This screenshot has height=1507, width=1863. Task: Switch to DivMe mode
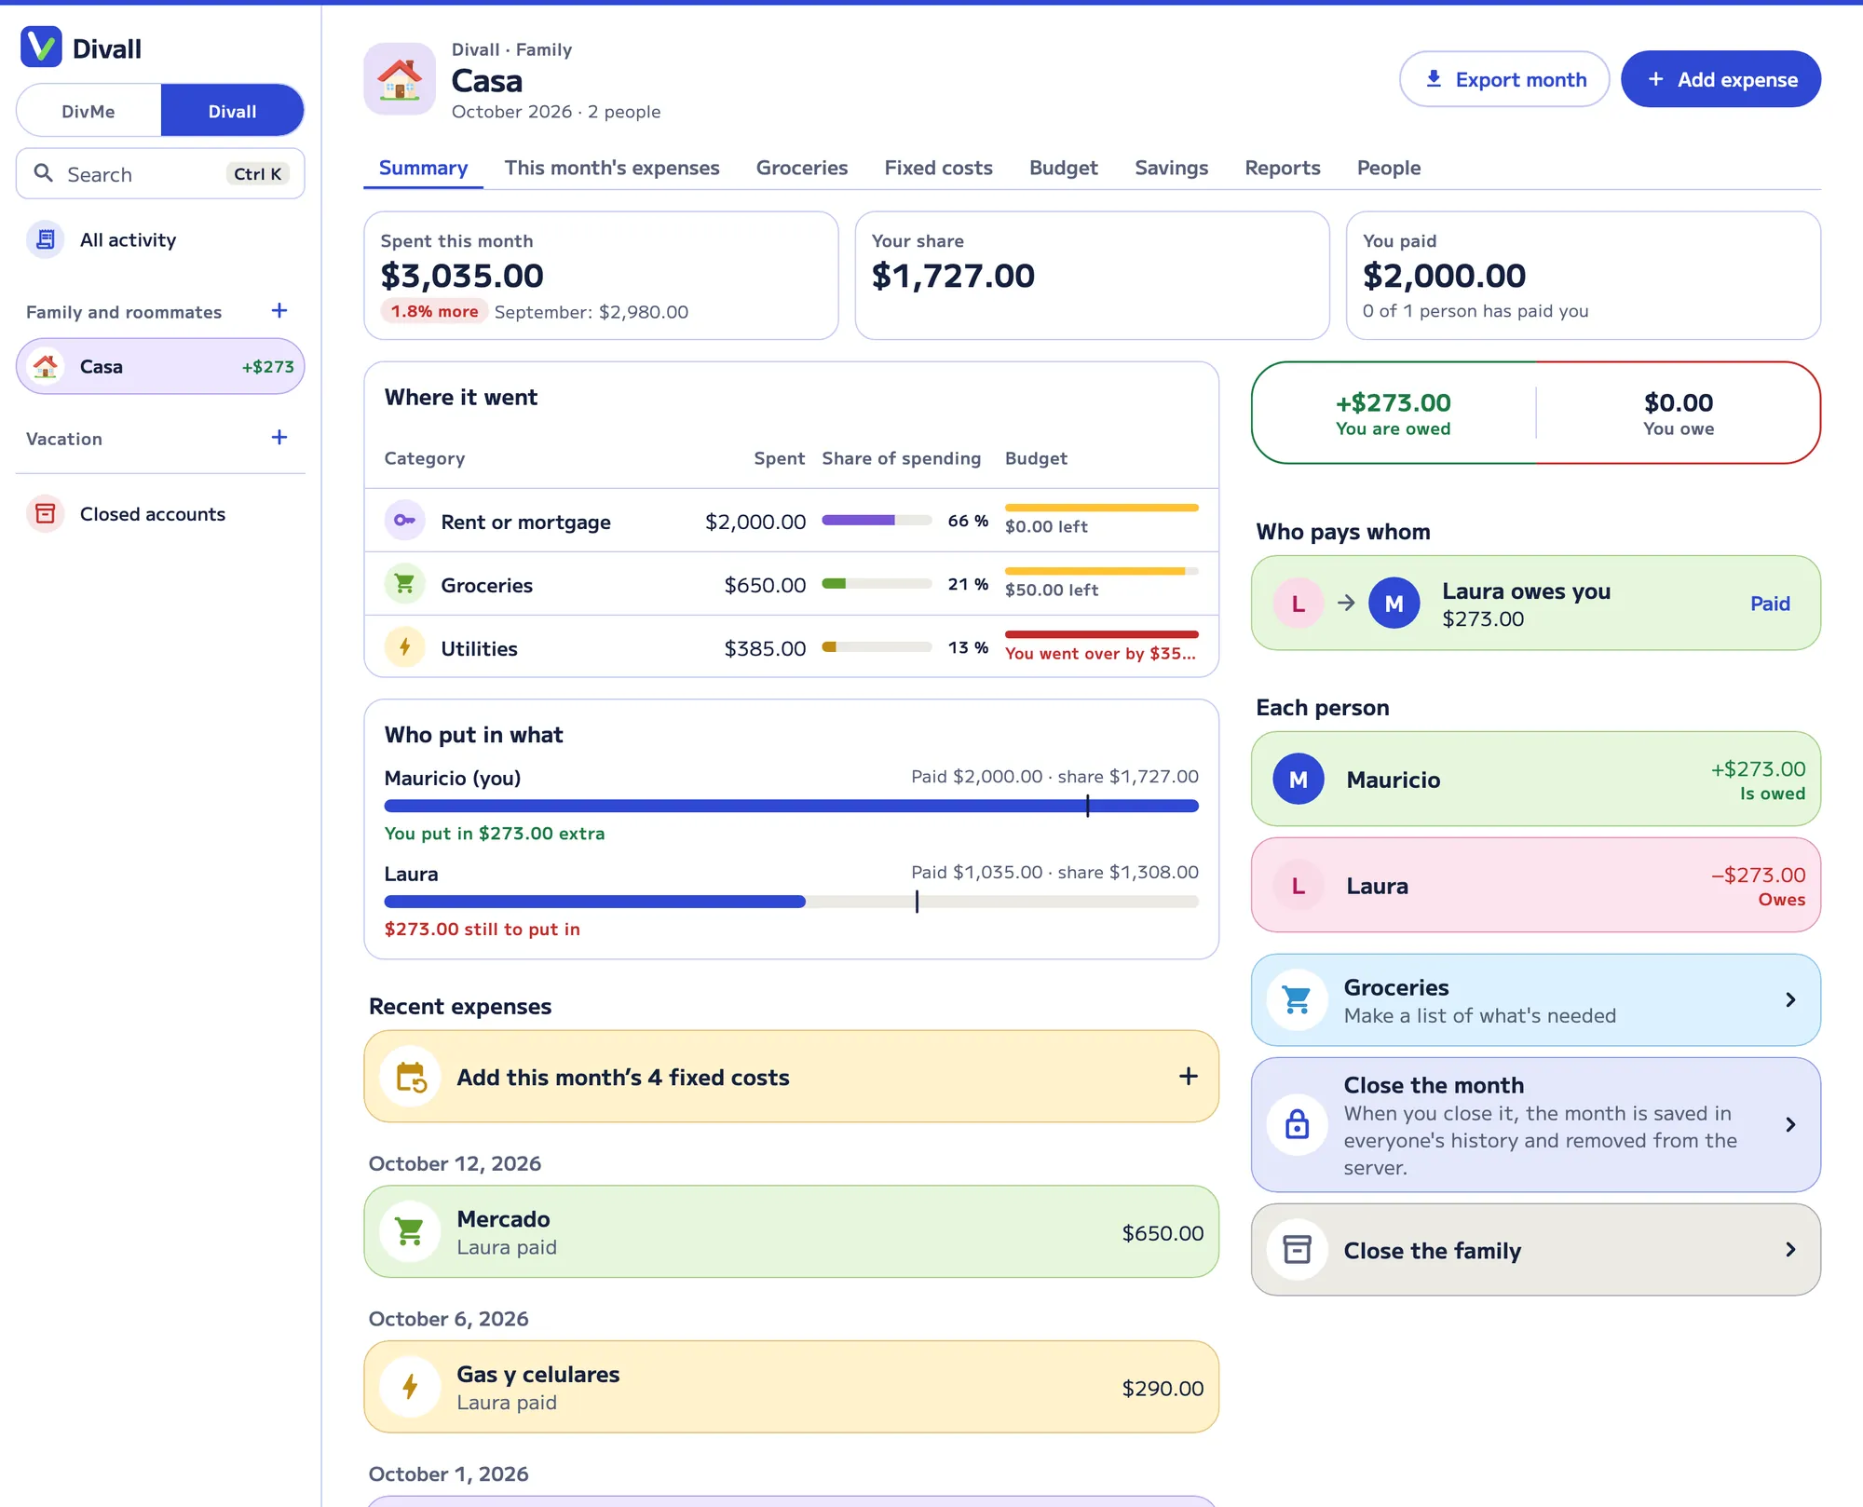coord(88,111)
